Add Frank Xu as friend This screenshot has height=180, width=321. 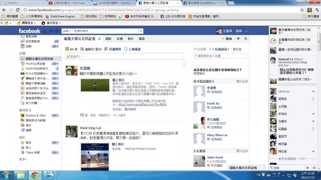(x=214, y=107)
